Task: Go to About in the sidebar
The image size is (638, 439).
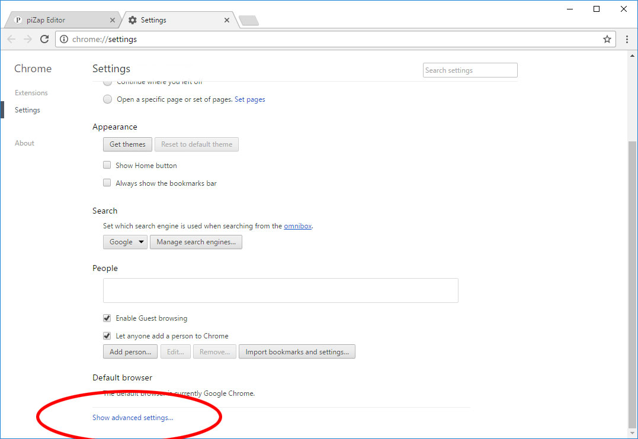Action: 24,143
